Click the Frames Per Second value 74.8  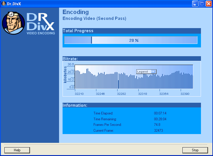coord(157,125)
